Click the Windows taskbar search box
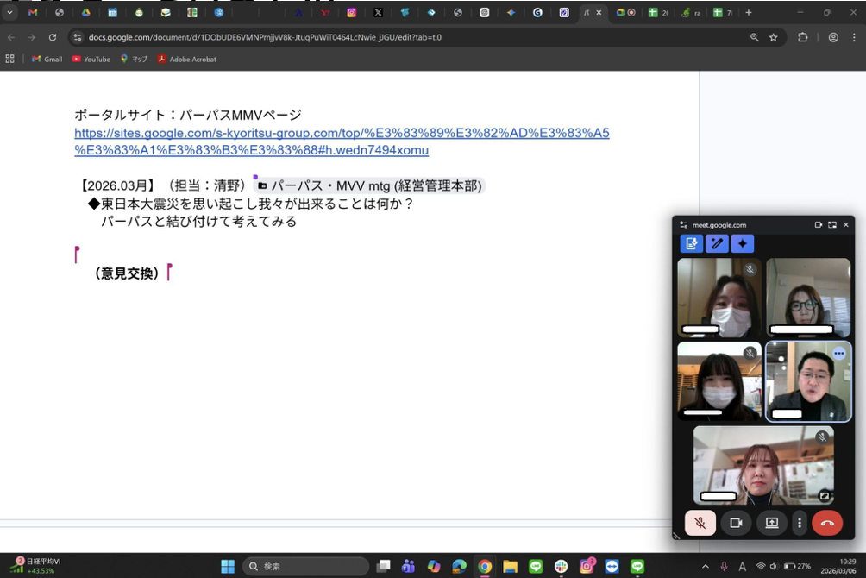Screen dimensions: 866x578 coord(306,567)
